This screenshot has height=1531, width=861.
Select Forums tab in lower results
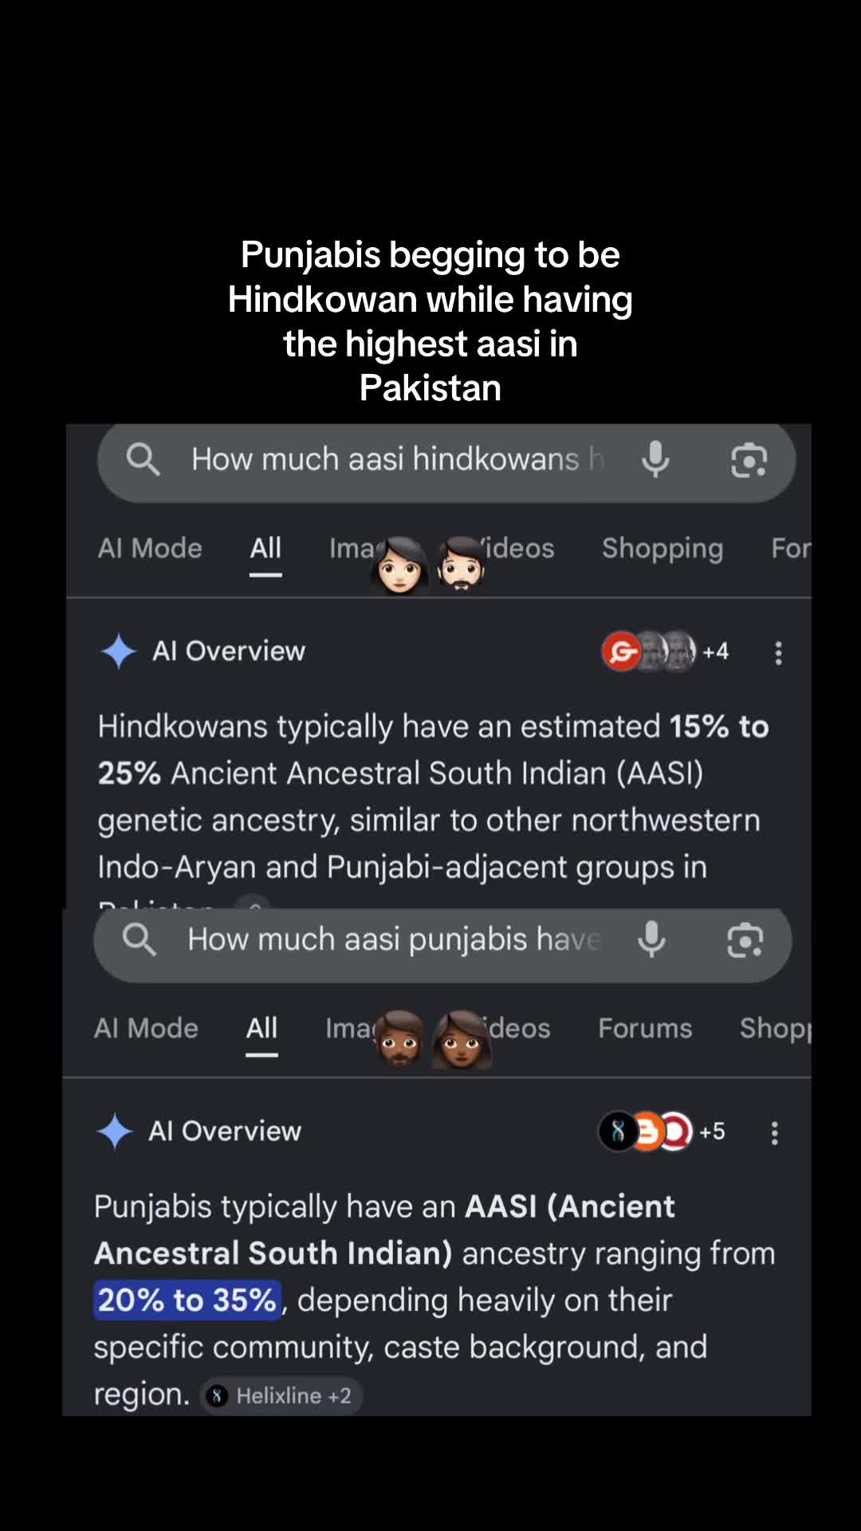coord(645,1028)
